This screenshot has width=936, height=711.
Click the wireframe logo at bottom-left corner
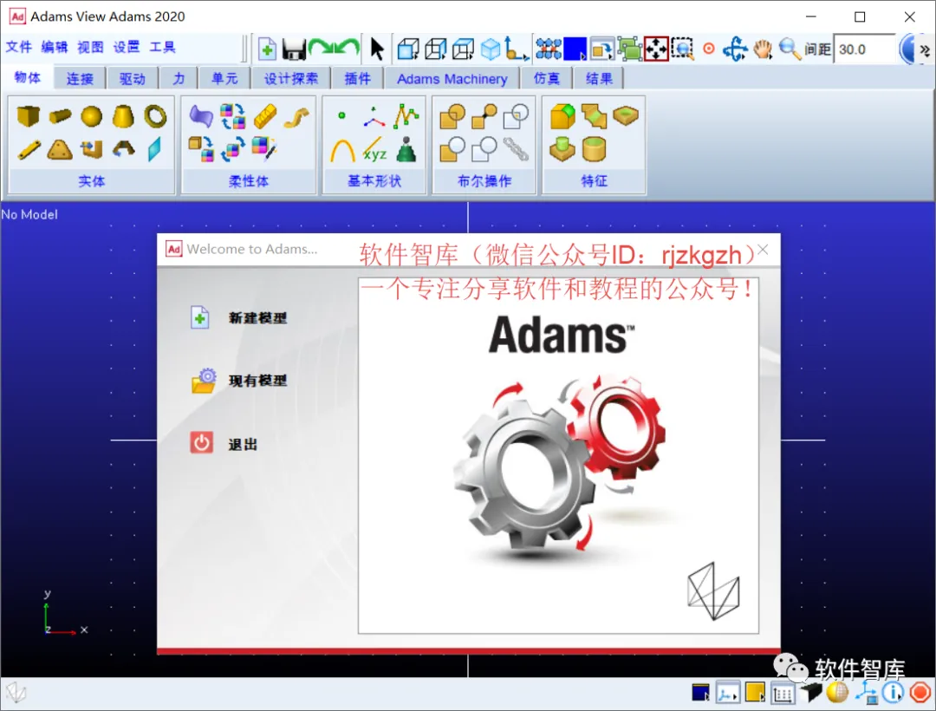16,693
